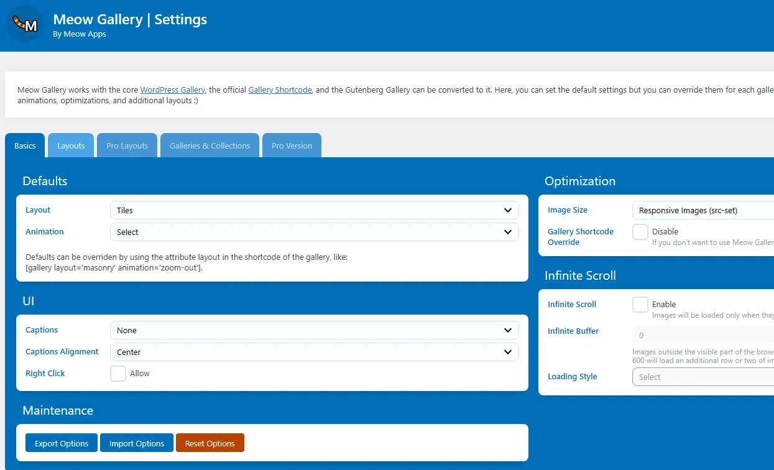Open the Image Size dropdown

(703, 210)
